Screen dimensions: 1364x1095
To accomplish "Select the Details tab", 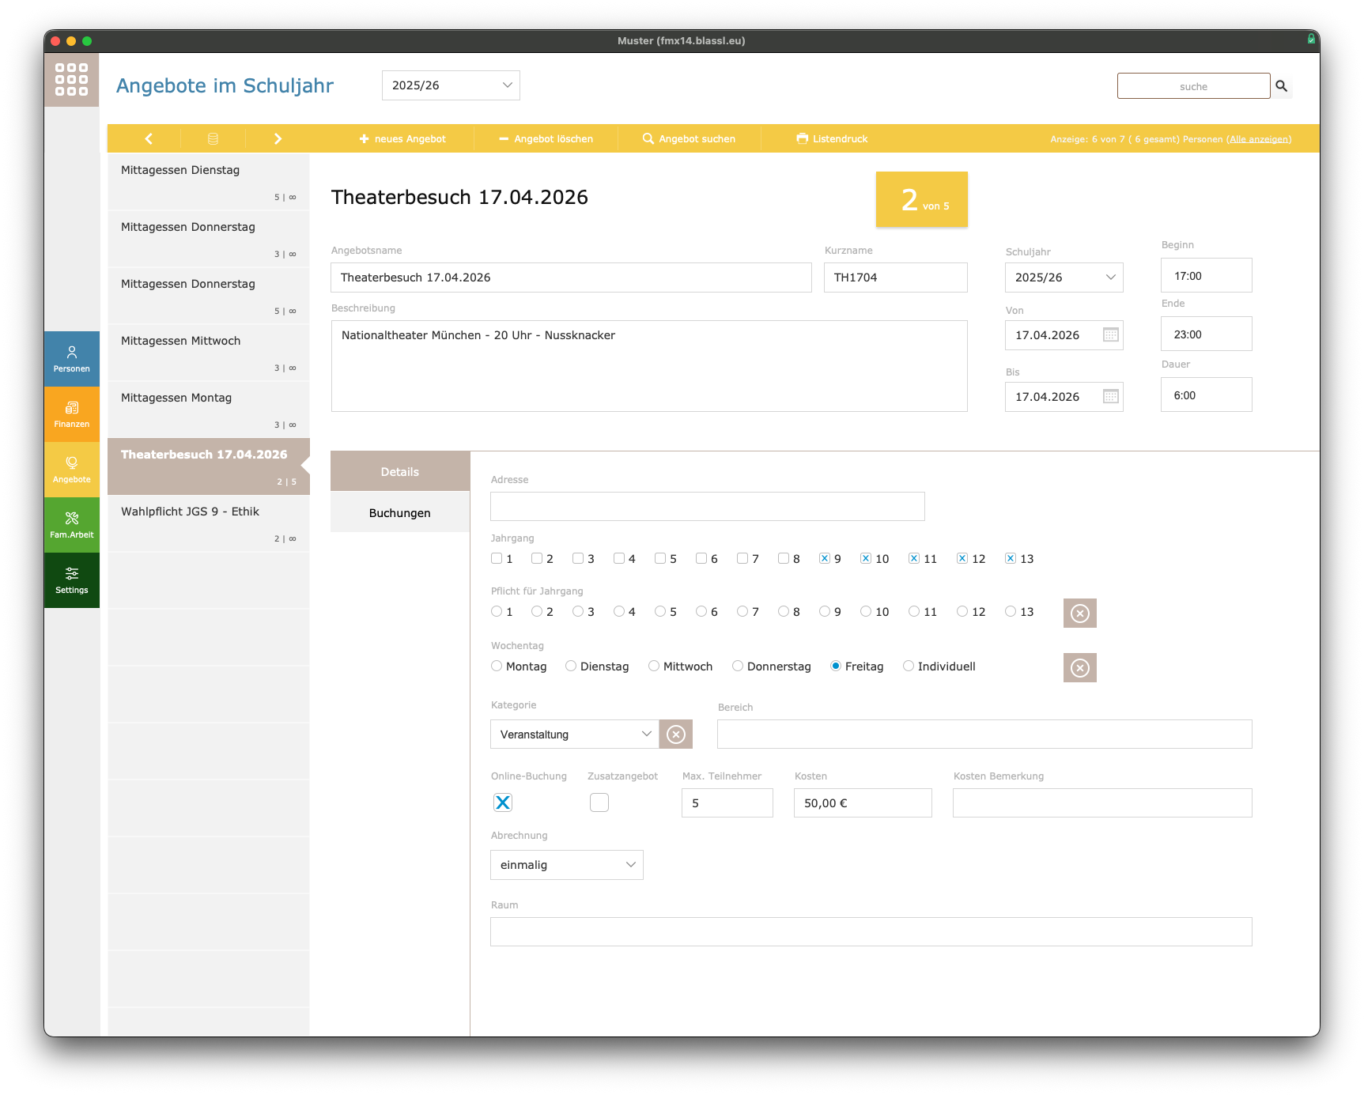I will pyautogui.click(x=399, y=472).
